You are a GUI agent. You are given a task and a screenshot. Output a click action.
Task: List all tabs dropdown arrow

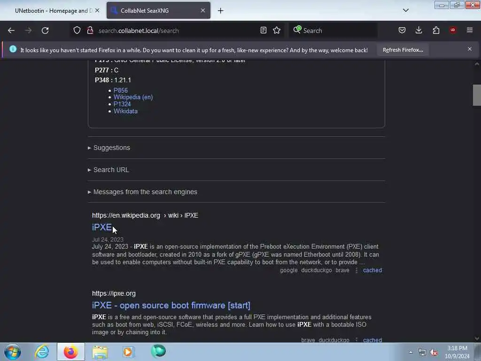coord(406,10)
